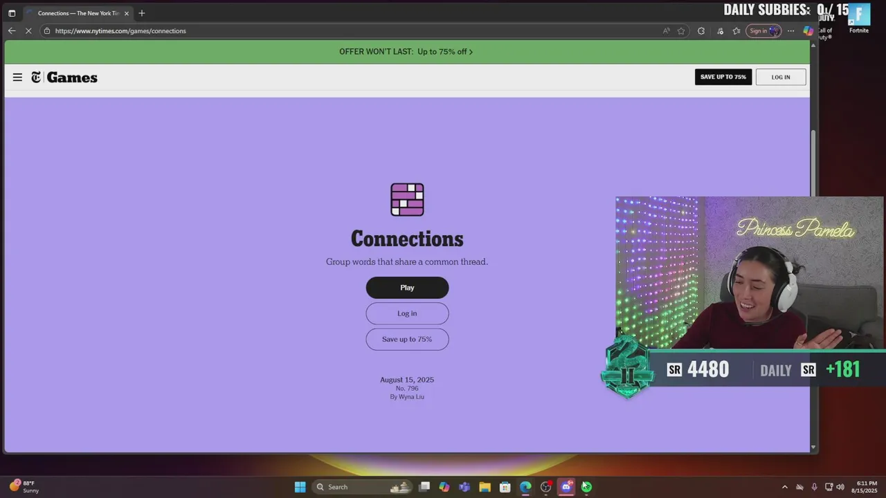Click the Connections purple grid logo

407,200
